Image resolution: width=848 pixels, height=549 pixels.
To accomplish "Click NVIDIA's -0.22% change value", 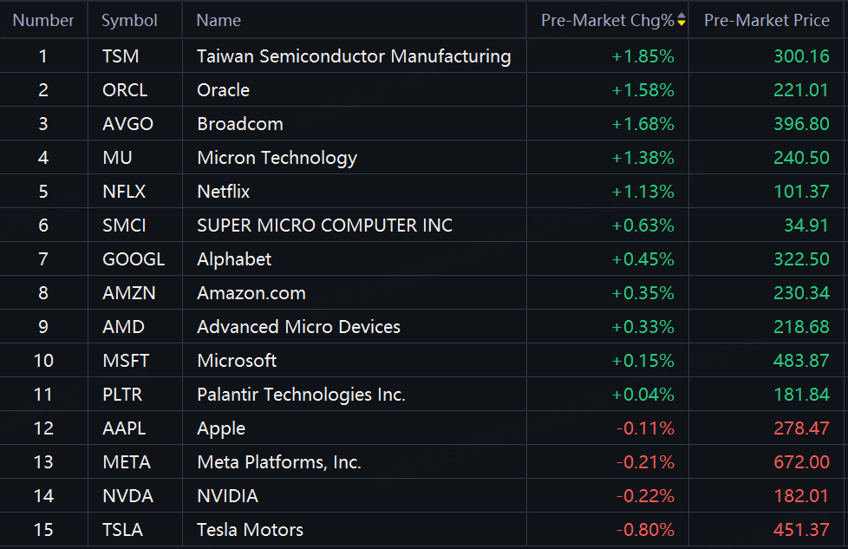I will tap(645, 496).
